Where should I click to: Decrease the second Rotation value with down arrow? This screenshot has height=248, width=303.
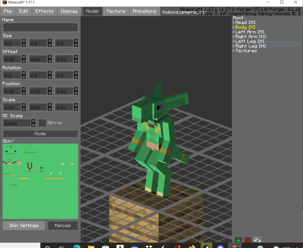click(x=50, y=77)
